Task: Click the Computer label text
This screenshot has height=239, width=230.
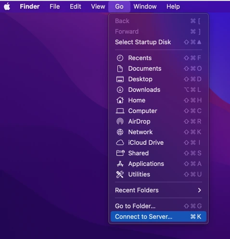Action: 142,111
